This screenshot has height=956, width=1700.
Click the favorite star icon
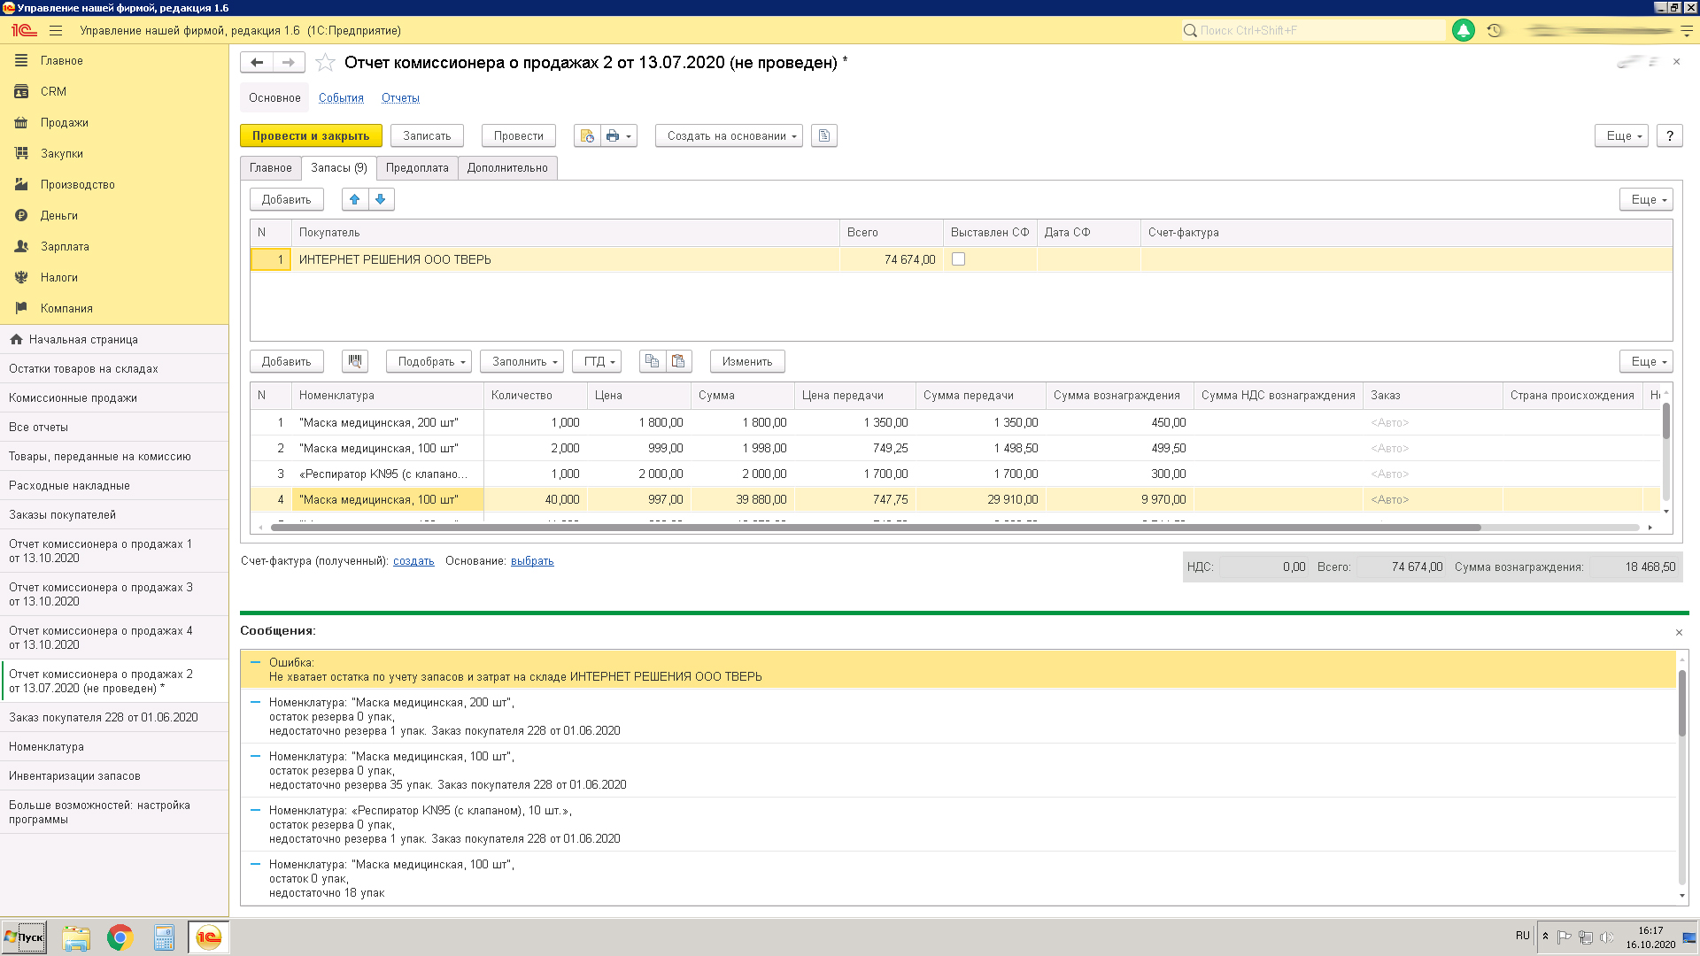325,63
